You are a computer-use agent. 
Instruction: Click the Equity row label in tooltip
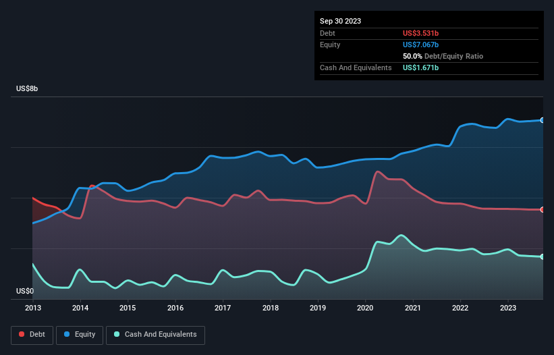point(330,45)
